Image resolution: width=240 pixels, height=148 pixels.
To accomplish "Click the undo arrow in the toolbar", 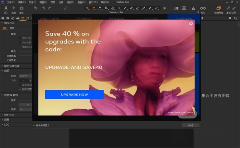I will (44, 8).
